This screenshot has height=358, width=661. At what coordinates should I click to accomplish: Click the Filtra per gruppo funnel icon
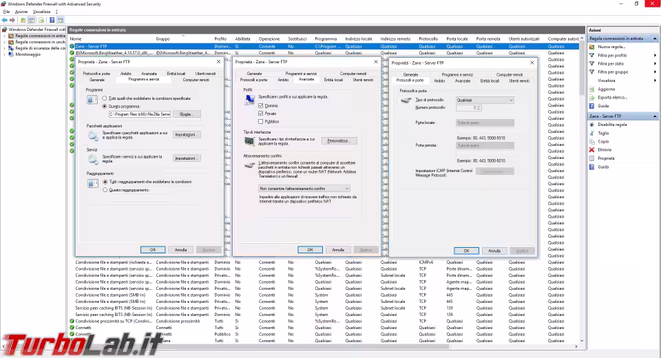coord(592,72)
